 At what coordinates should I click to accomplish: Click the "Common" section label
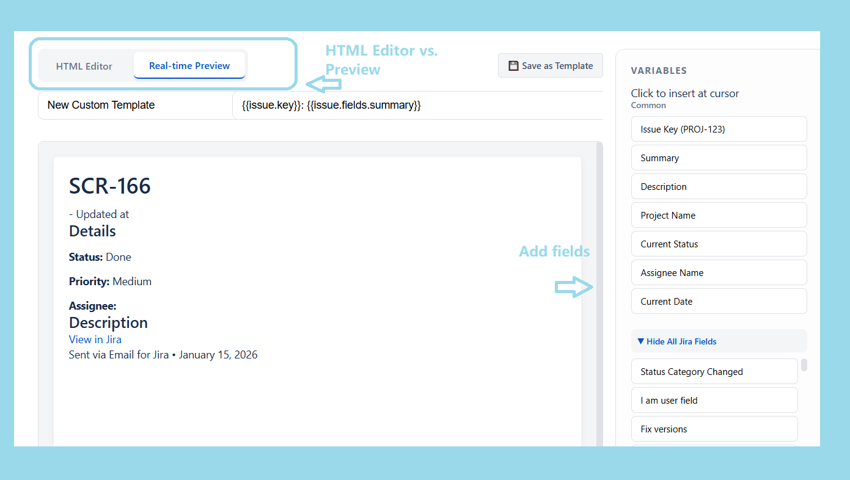point(648,105)
